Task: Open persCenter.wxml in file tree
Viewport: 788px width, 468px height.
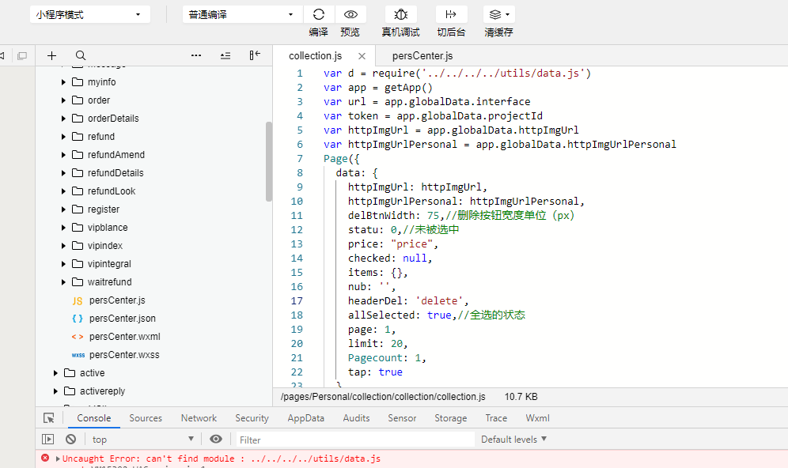Action: [124, 337]
